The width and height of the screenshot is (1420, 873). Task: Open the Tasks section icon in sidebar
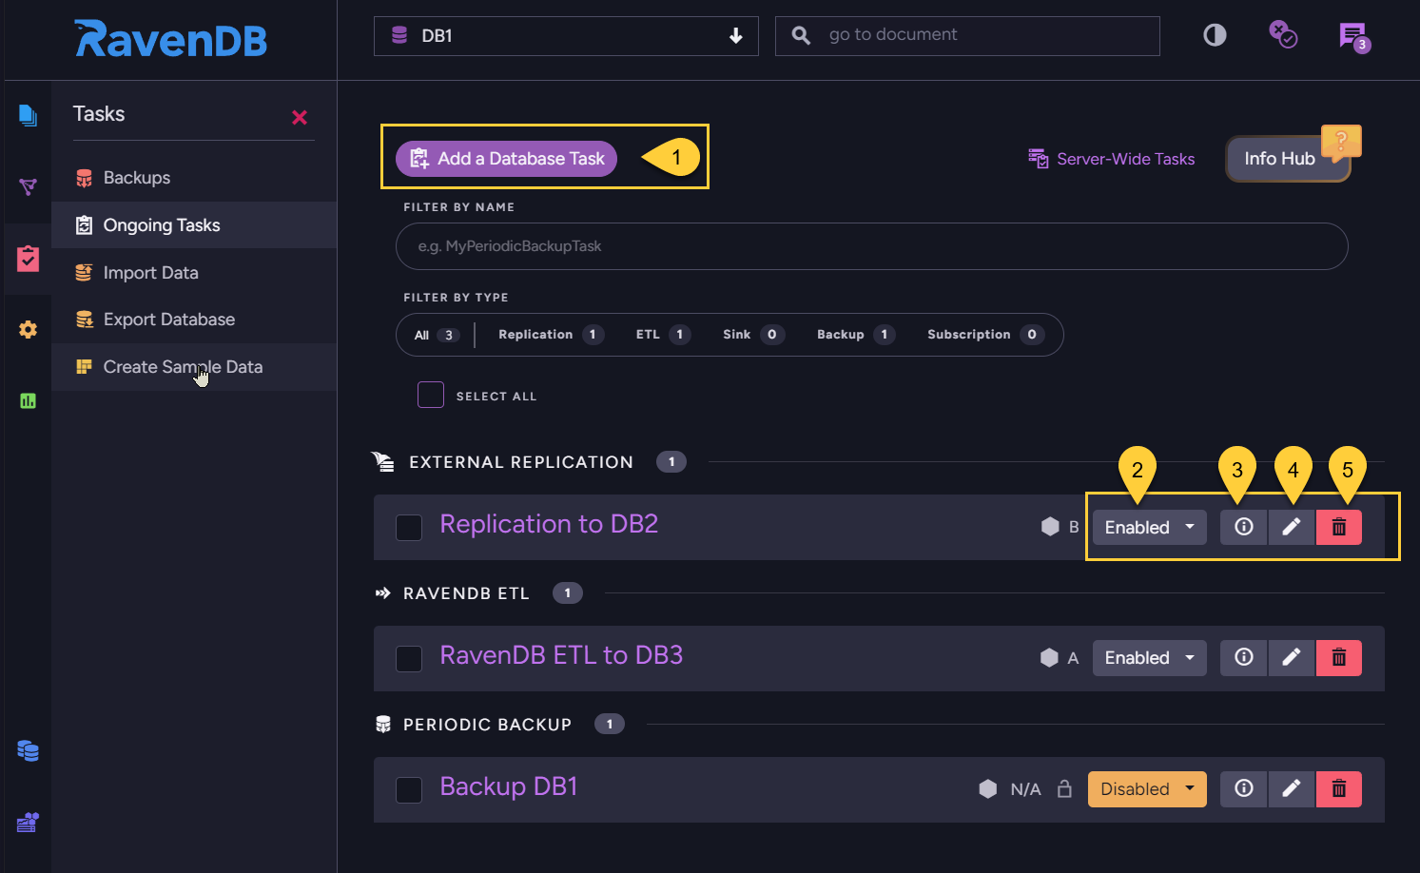(x=28, y=258)
